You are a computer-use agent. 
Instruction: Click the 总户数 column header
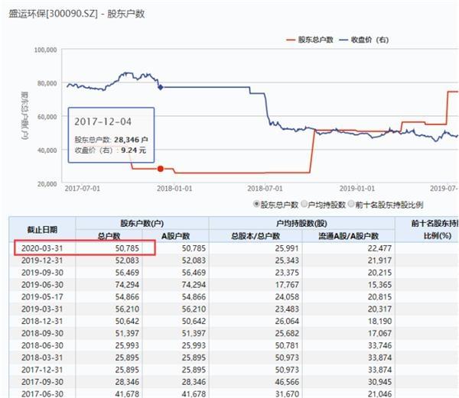[x=109, y=235]
